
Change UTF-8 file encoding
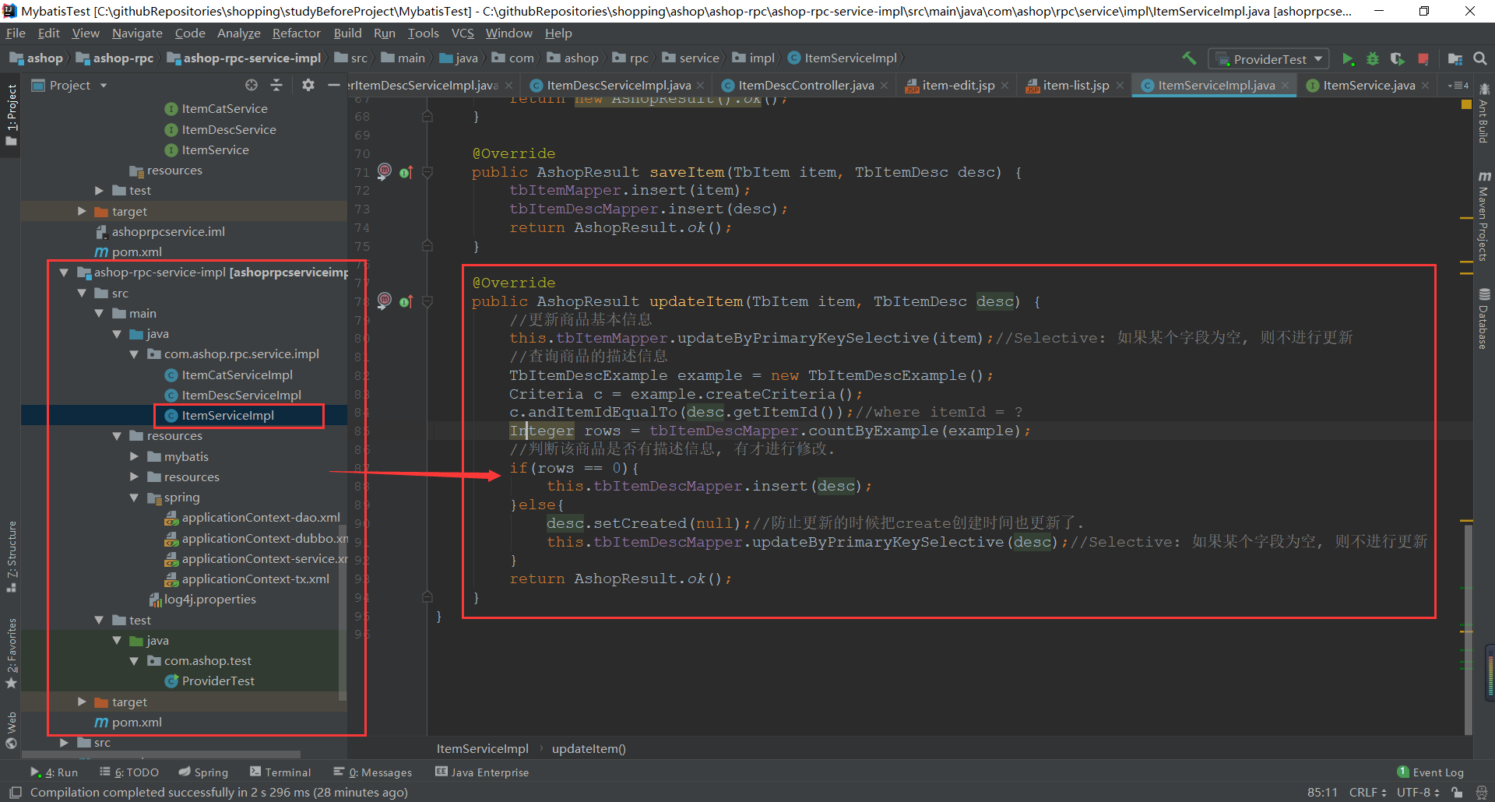coord(1418,792)
